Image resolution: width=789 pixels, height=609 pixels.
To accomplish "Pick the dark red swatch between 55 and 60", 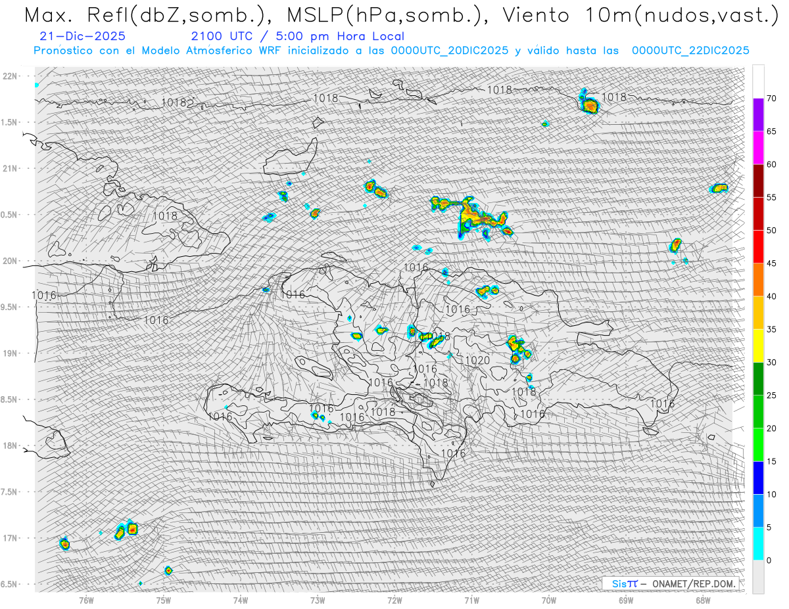I will [x=758, y=181].
